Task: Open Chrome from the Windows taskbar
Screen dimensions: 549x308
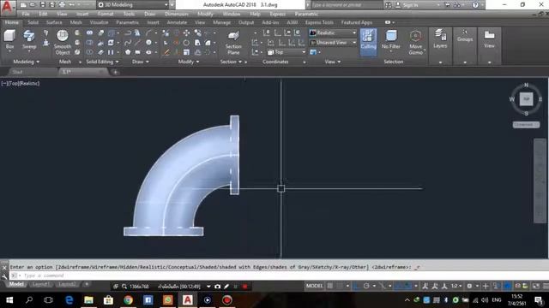Action: (x=128, y=300)
